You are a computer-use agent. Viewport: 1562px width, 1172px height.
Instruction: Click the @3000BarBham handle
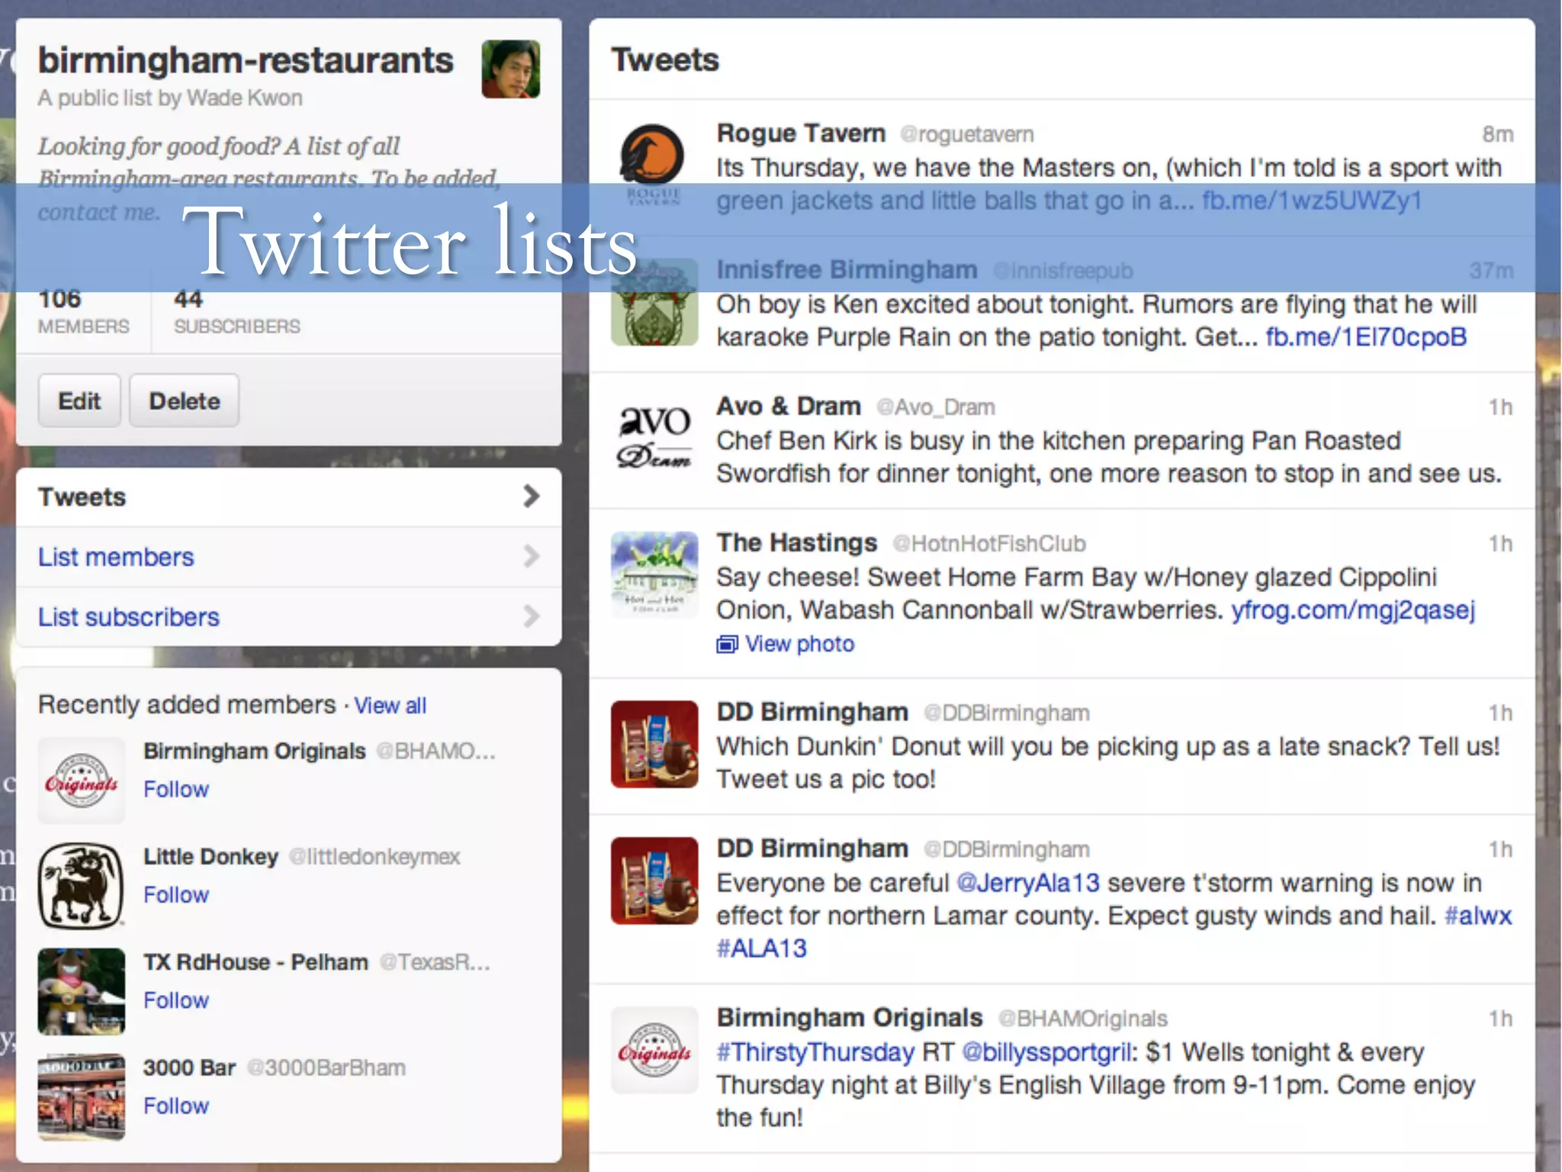click(326, 1067)
